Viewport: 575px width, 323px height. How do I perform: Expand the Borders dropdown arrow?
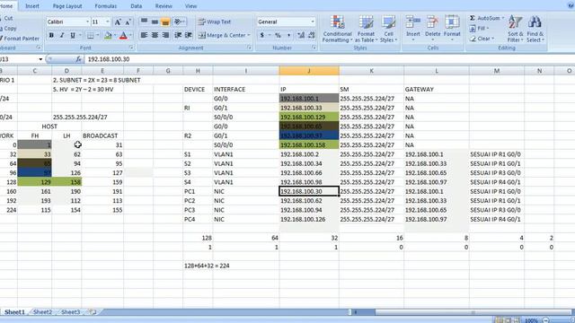pos(98,35)
